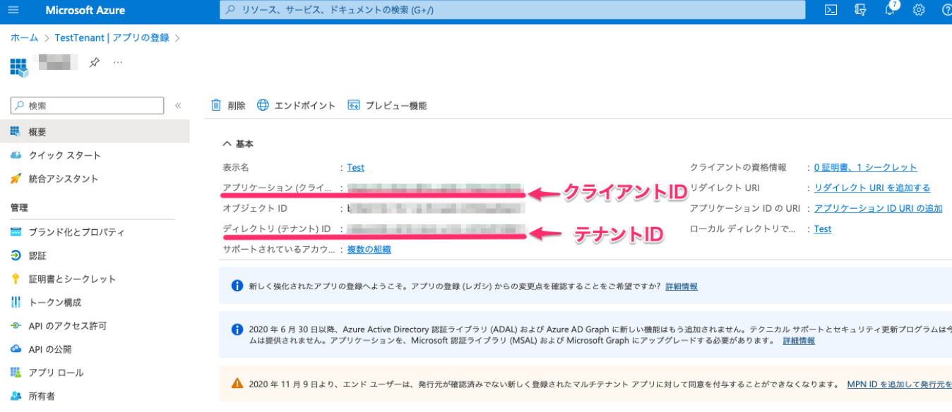Collapse the left navigation with the double chevron

click(178, 106)
